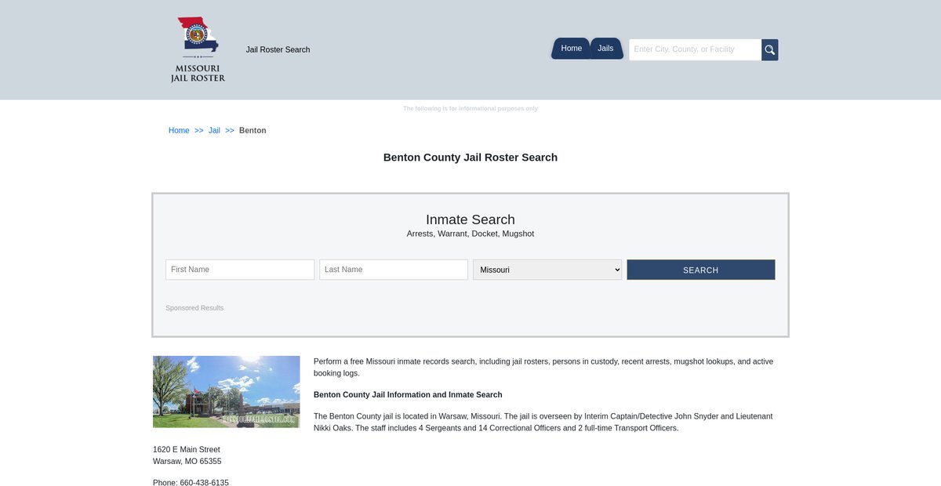This screenshot has height=486, width=941.
Task: Click the Sponsored Results label
Action: pyautogui.click(x=194, y=308)
